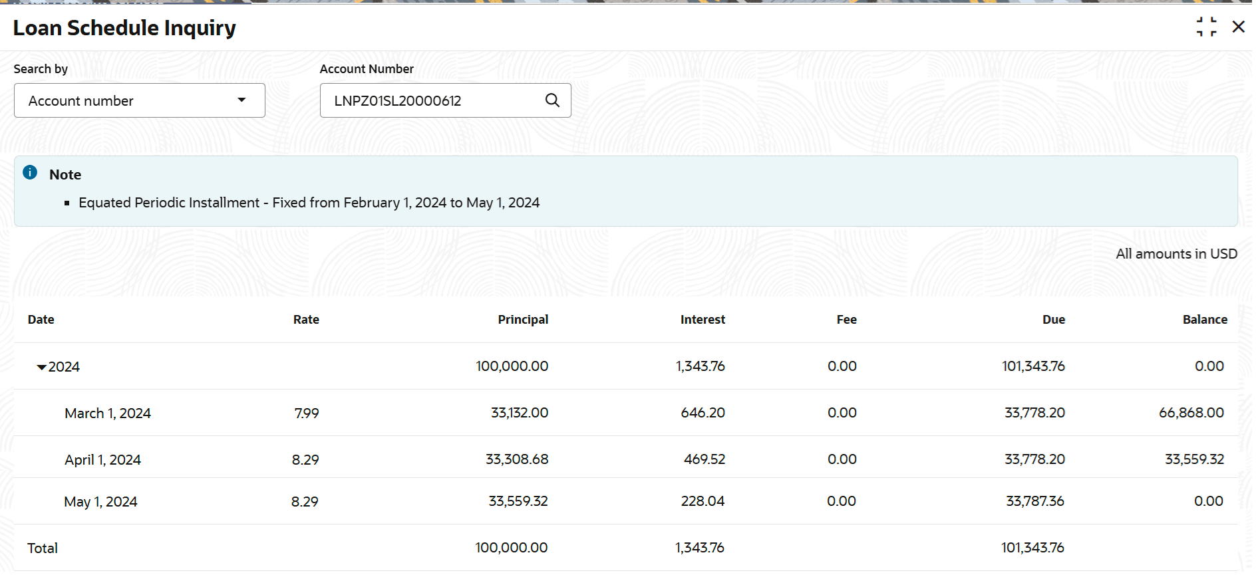Click the Interest column header
1258x575 pixels.
[703, 320]
